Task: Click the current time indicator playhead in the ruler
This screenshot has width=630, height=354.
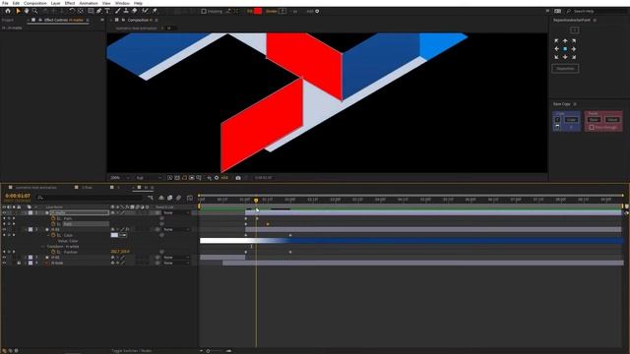Action: tap(256, 200)
